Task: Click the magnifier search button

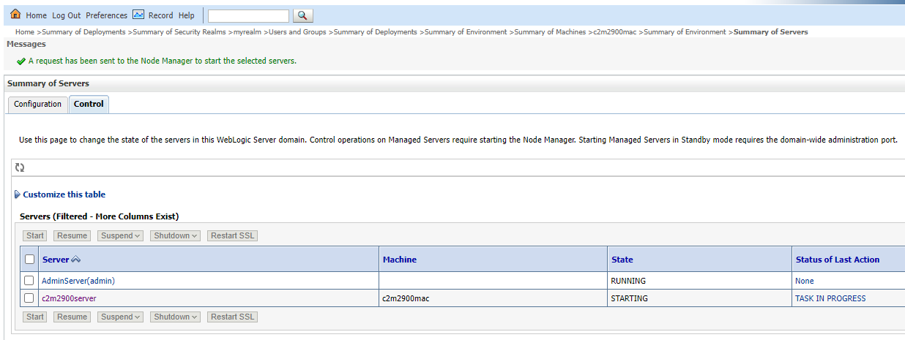Action: [303, 15]
